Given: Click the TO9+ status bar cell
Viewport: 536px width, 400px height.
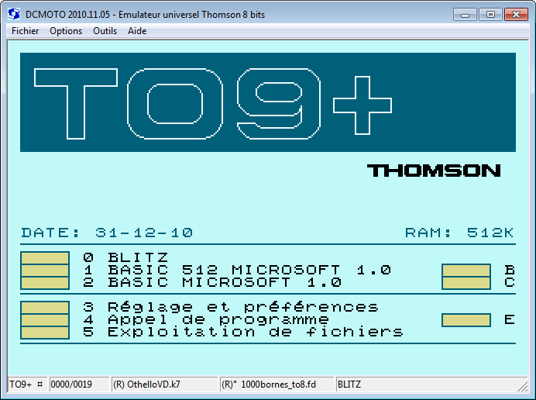Looking at the screenshot, I should click(x=27, y=384).
